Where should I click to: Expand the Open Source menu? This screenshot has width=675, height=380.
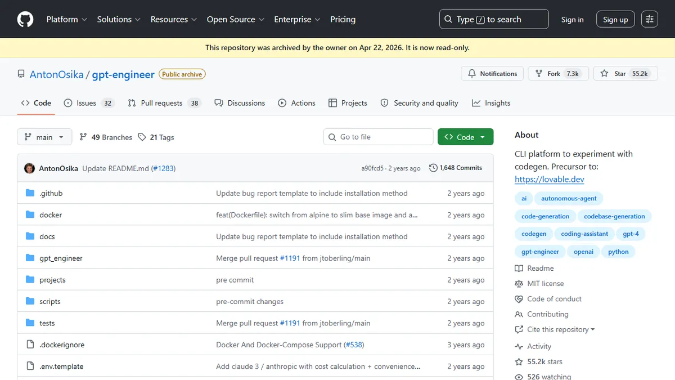tap(235, 19)
